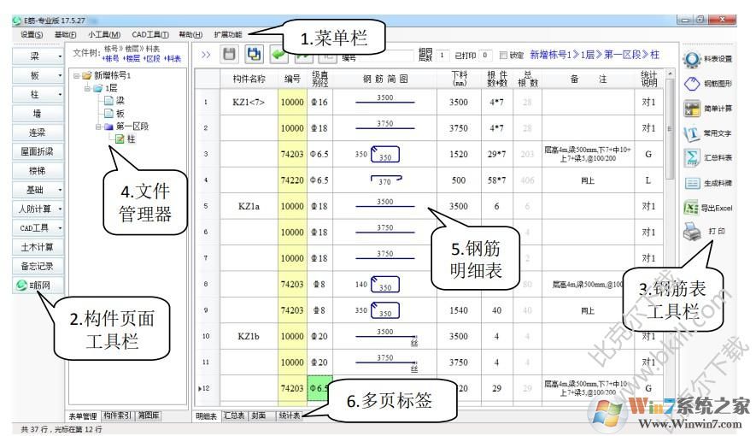Open the 扩展功能 menu
The image size is (756, 436).
tap(228, 35)
